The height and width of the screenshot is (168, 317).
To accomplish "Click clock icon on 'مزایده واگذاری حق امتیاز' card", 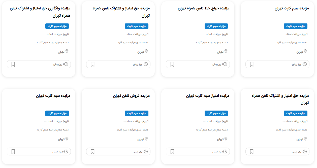I will click(66, 64).
